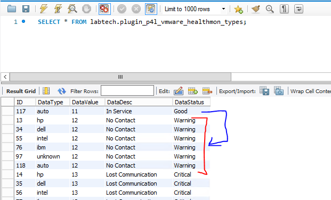Click editor horizontal scrollbar left arrow
This screenshot has width=331, height=200.
click(x=5, y=77)
